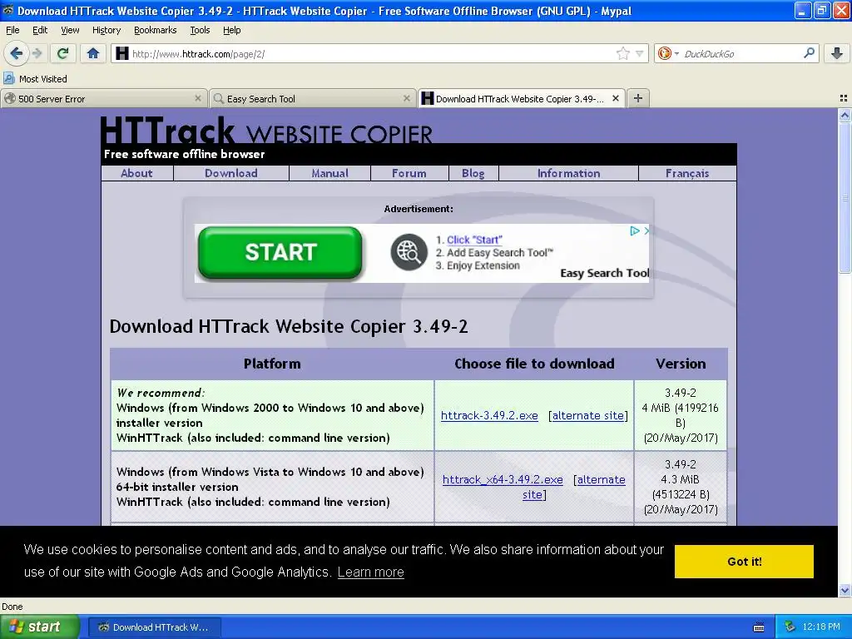852x639 pixels.
Task: Open the View menu
Action: [70, 30]
